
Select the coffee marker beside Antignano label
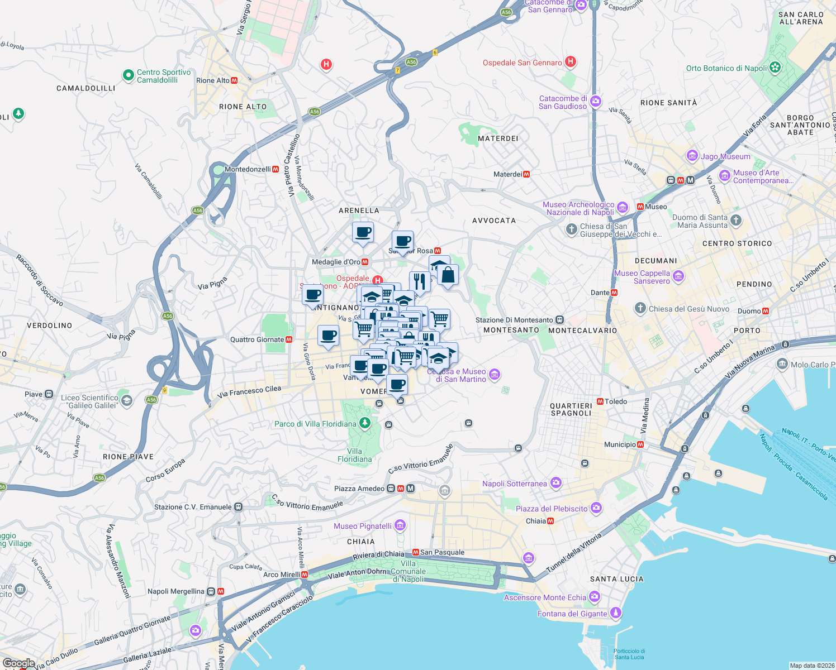click(312, 295)
